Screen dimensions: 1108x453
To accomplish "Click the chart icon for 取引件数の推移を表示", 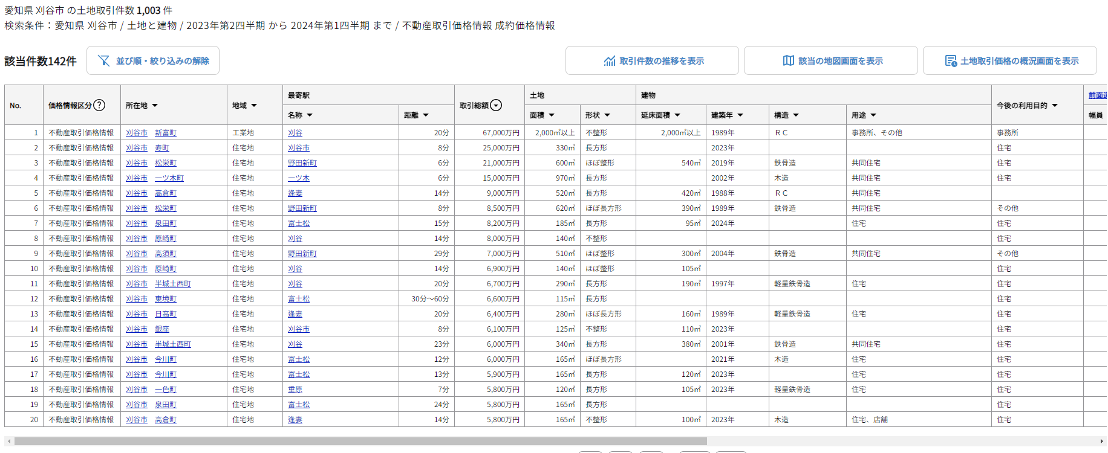I will click(609, 61).
